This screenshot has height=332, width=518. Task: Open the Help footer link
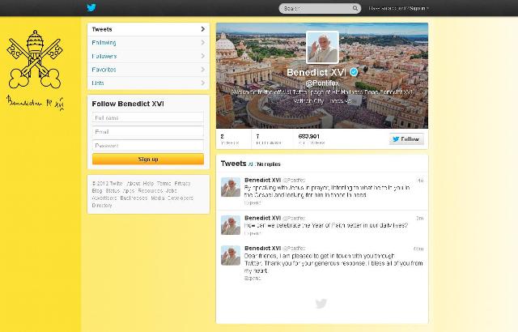[148, 183]
